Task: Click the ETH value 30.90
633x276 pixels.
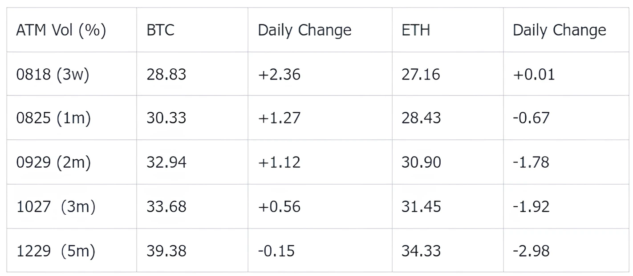Action: (x=421, y=162)
